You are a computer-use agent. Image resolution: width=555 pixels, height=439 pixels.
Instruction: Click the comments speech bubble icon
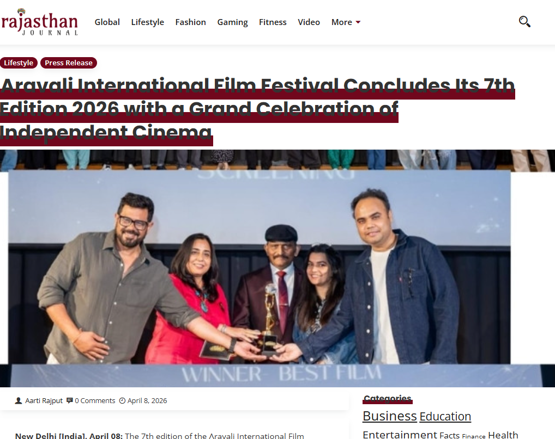(70, 400)
